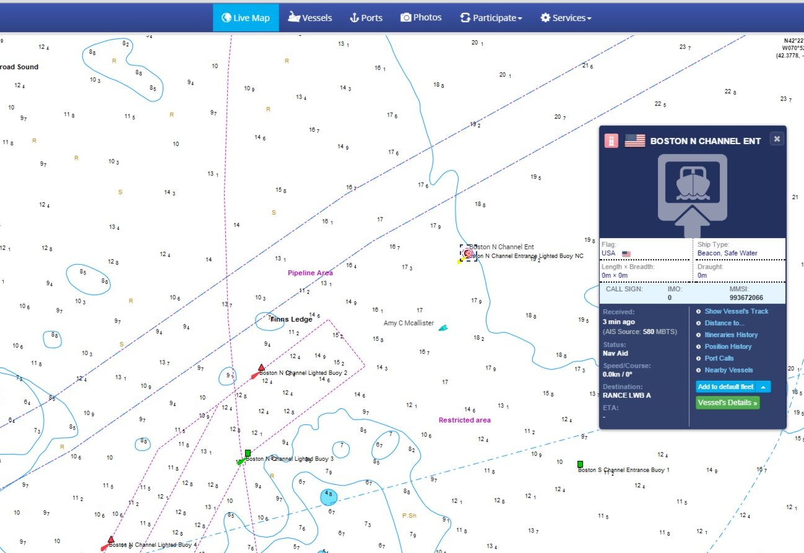Open Vessel's Details page
The height and width of the screenshot is (553, 804).
pos(727,403)
